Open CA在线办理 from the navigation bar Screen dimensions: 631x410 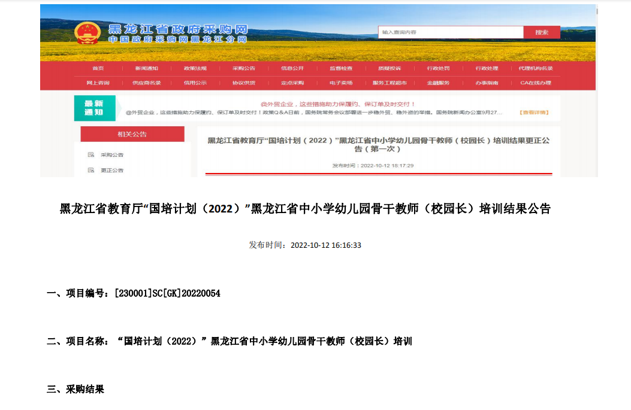535,83
